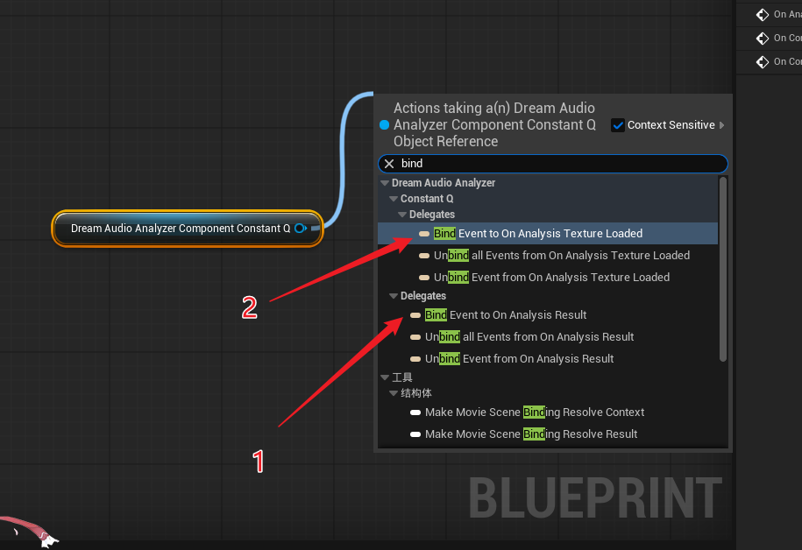
Task: Select Make Movie Scene Binding Resolve Result
Action: pyautogui.click(x=531, y=434)
